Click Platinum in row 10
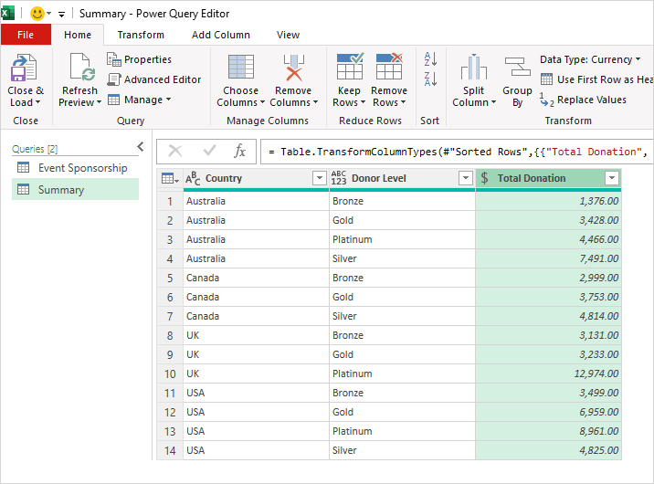The width and height of the screenshot is (654, 484). (x=352, y=374)
